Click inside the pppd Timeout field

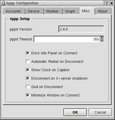coord(67,39)
